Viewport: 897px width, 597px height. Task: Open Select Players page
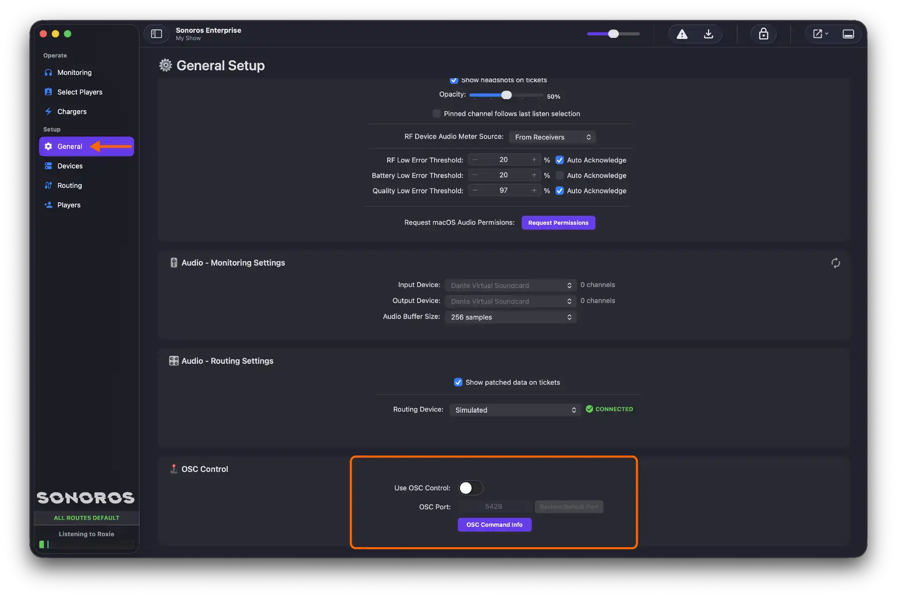tap(86, 92)
